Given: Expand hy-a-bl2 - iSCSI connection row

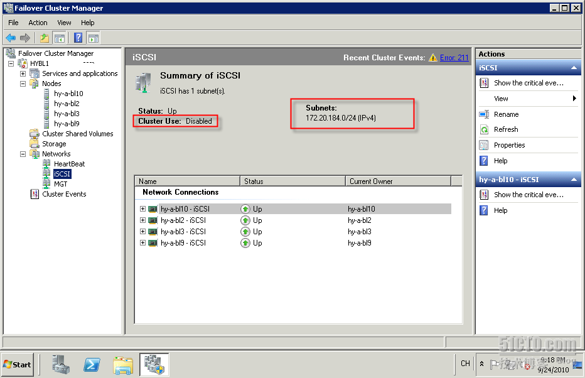Looking at the screenshot, I should tap(143, 220).
